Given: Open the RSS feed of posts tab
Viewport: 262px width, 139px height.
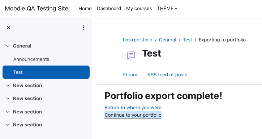Looking at the screenshot, I should pos(167,75).
